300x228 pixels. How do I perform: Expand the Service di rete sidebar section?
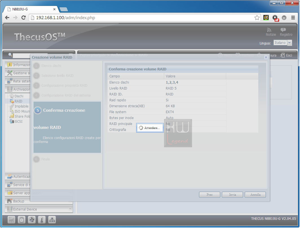(17, 185)
